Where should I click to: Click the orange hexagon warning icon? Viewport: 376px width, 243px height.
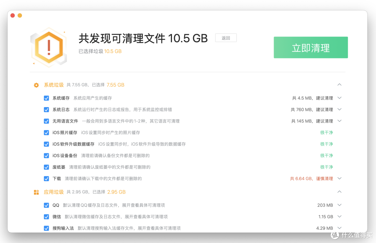49,47
